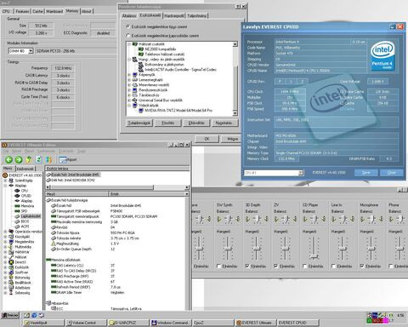Collapse Alaplap node in EVEREST tree
Viewport: 408px width, 327px height.
5,186
